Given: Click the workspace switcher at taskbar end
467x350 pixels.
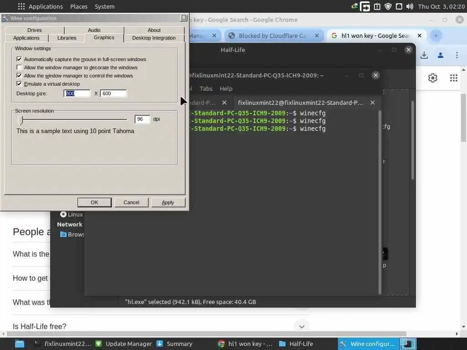Looking at the screenshot, I should [408, 344].
